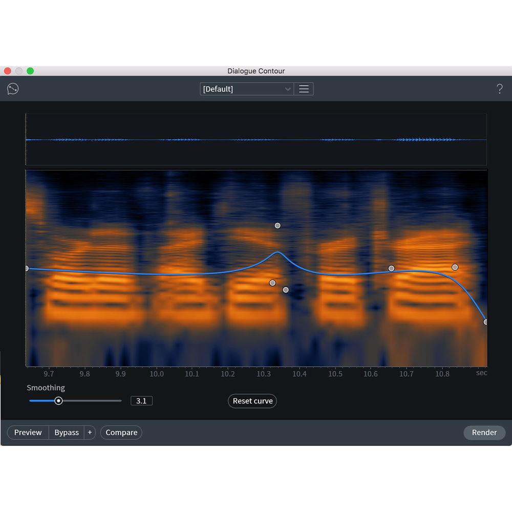Start playback with the Preview button
The image size is (512, 512).
pos(28,433)
